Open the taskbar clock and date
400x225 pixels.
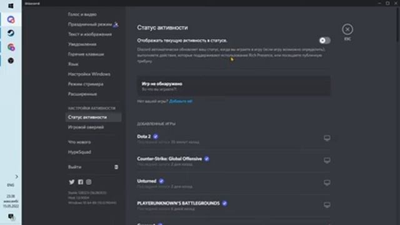(x=11, y=201)
